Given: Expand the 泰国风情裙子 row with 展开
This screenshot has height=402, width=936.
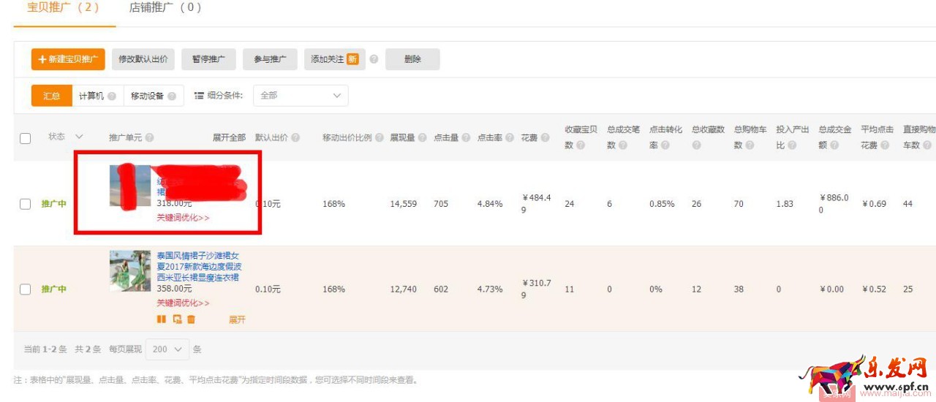Looking at the screenshot, I should (x=237, y=319).
